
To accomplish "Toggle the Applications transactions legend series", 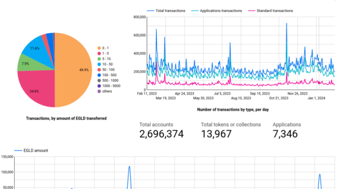I will coord(217,11).
